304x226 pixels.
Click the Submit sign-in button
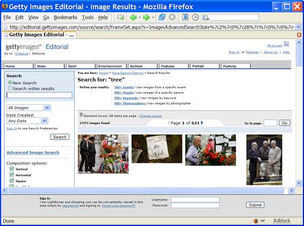255,205
